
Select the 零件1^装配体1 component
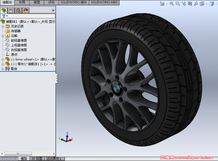tap(33, 64)
